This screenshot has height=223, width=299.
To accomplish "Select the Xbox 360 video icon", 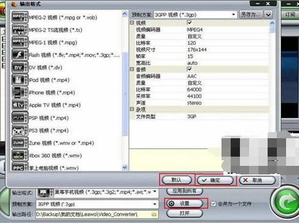I will [x=20, y=155].
